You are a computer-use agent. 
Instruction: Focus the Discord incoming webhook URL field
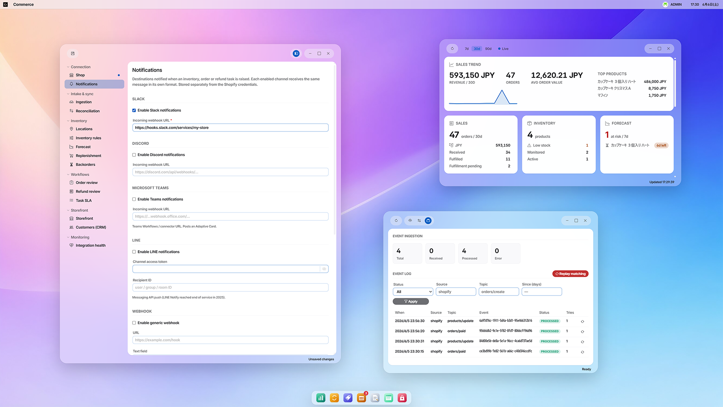(230, 172)
